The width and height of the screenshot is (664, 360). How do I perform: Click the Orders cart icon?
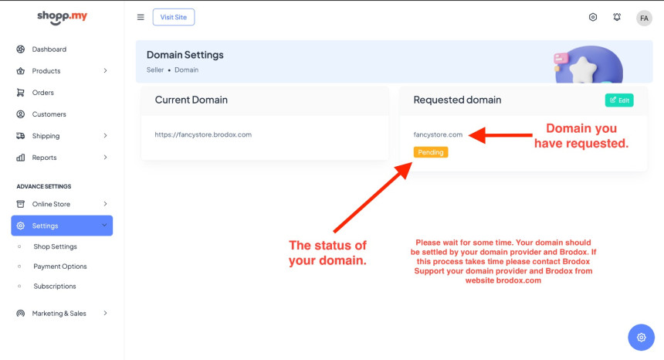pyautogui.click(x=21, y=93)
